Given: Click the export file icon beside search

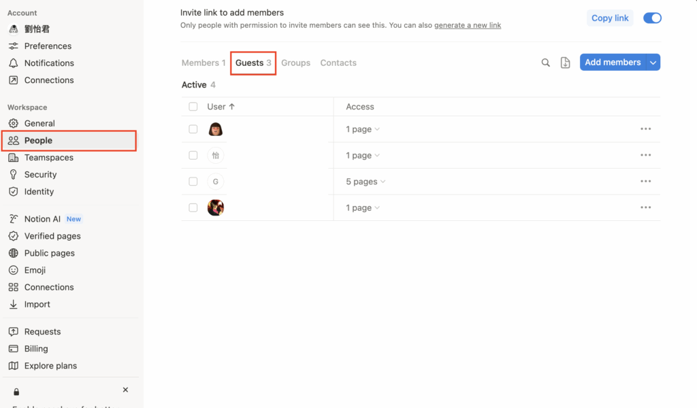Looking at the screenshot, I should [565, 63].
